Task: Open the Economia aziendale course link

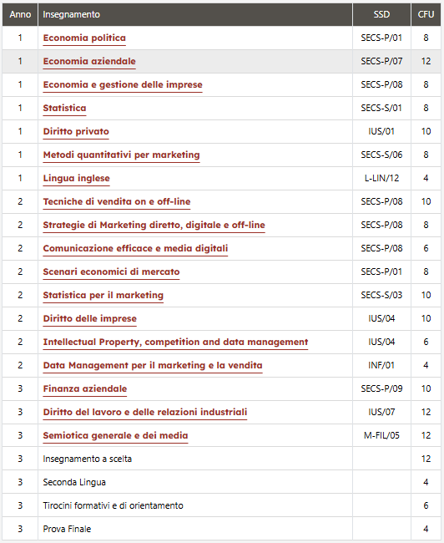Action: [89, 61]
